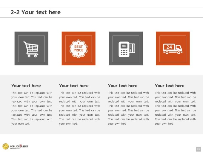Click the gold coin logo emblem
The height and width of the screenshot is (152, 203).
[x=6, y=146]
